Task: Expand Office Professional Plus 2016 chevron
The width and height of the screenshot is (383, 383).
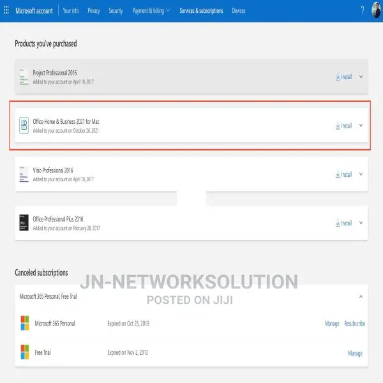Action: pyautogui.click(x=361, y=223)
